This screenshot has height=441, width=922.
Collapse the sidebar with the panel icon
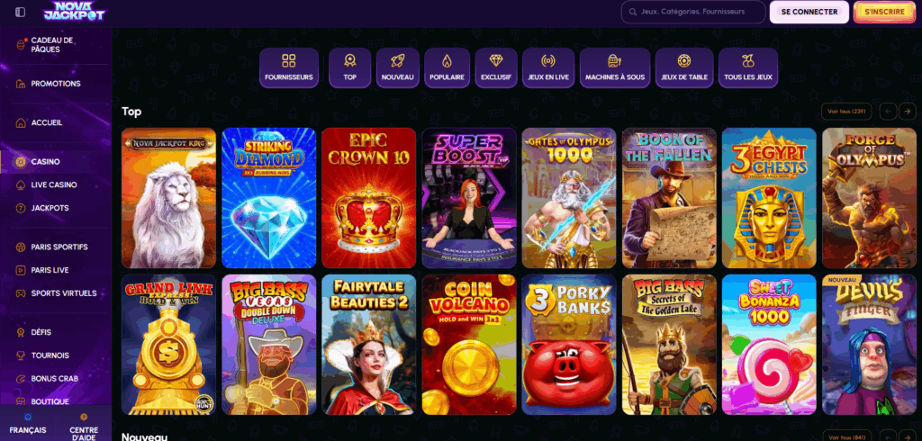(x=20, y=12)
